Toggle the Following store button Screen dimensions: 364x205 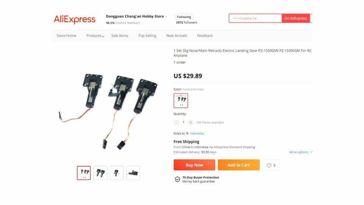click(184, 17)
